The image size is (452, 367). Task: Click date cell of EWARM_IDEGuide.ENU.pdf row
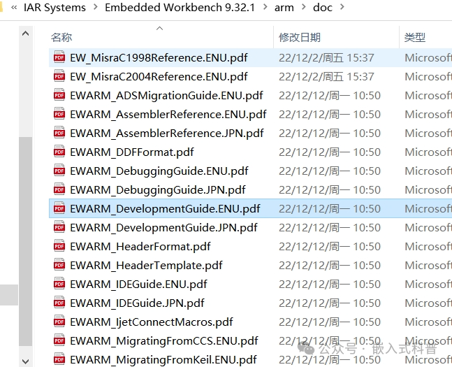[x=330, y=285]
